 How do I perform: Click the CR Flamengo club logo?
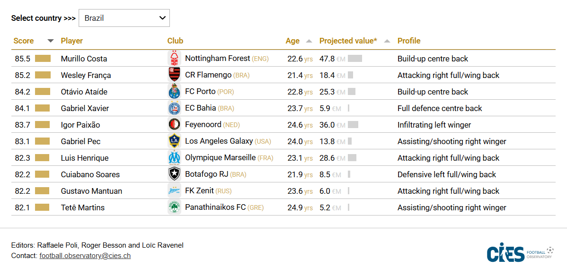[x=174, y=75]
